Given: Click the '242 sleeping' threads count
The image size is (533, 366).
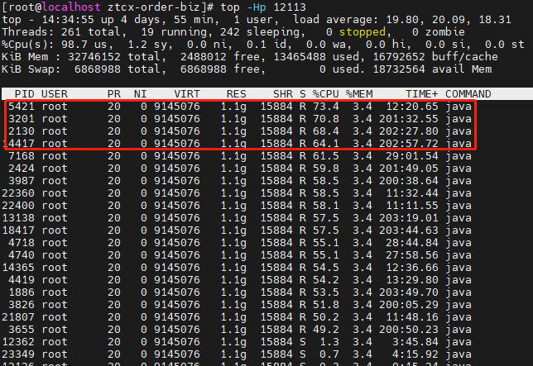Looking at the screenshot, I should pyautogui.click(x=260, y=32).
